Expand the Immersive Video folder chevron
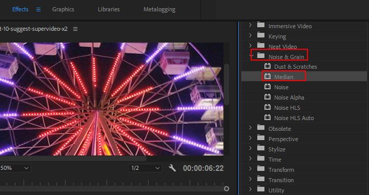The height and width of the screenshot is (195, 369). 250,25
